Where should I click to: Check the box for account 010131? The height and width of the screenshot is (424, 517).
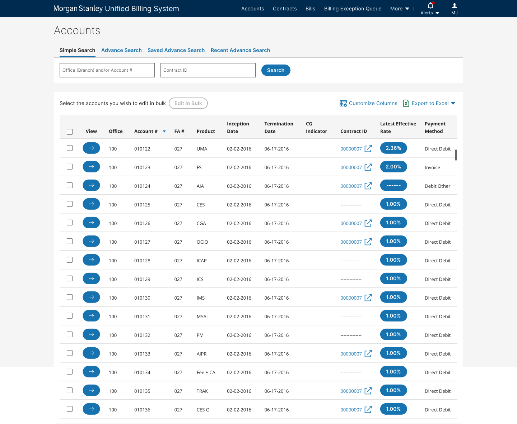[x=70, y=316]
